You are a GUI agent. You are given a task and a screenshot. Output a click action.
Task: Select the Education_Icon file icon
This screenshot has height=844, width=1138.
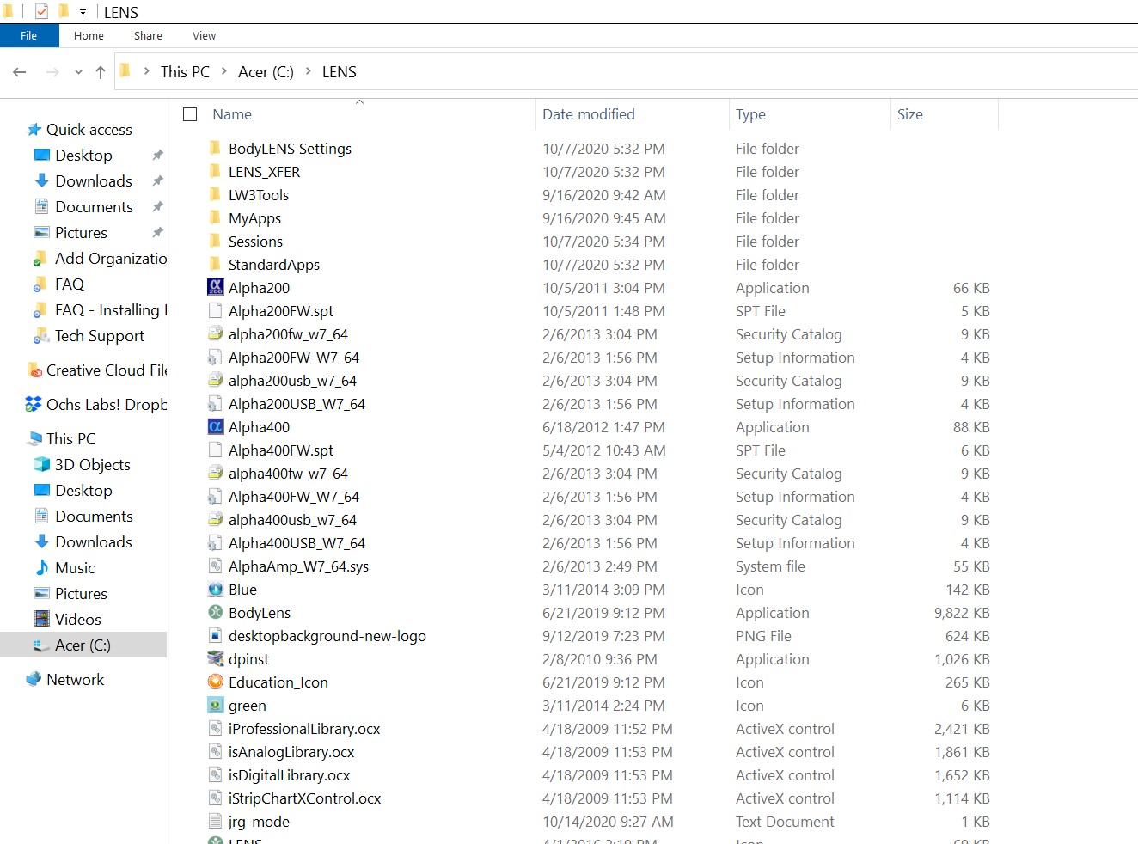coord(216,682)
